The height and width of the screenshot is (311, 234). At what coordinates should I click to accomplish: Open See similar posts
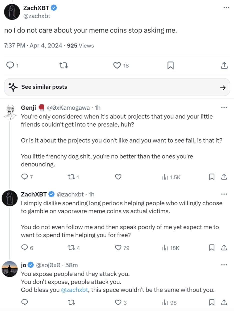(x=44, y=87)
